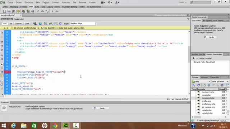Open the Görünüm menu
230x129 pixels.
click(29, 3)
